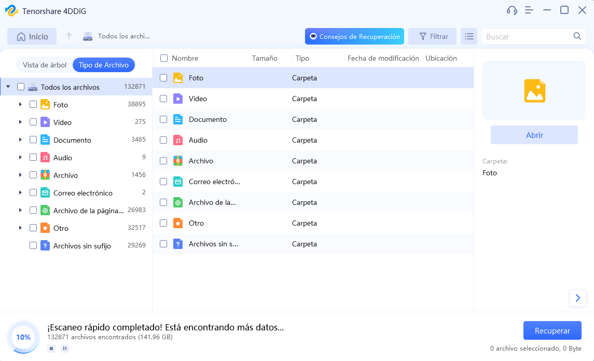This screenshot has width=594, height=361.
Task: Click the Audio folder icon in file list
Action: point(178,140)
